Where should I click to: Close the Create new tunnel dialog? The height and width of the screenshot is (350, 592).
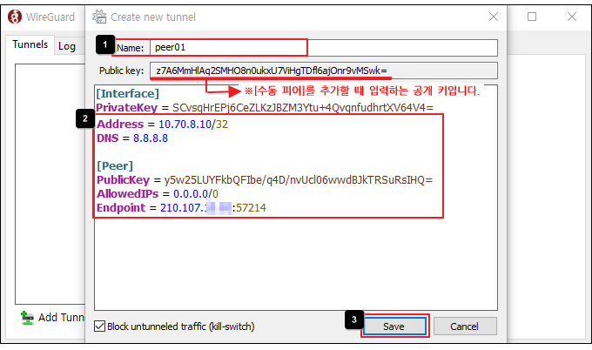click(493, 17)
